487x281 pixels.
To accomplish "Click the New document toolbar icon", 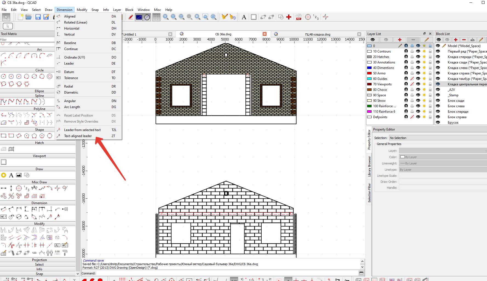I will 21,17.
